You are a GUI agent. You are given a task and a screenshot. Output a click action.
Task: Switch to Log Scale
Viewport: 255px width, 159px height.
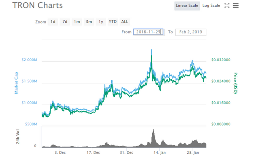point(211,6)
